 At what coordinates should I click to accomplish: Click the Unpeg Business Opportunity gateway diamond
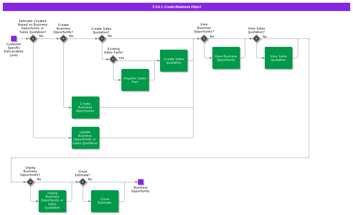[30, 182]
